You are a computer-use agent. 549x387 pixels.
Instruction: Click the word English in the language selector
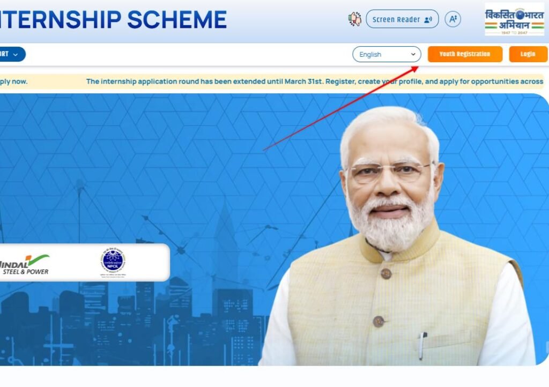[370, 55]
